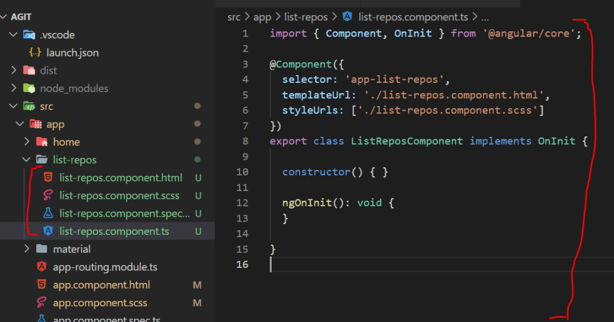Viewport: 614px width, 322px height.
Task: Click the Sass icon of list-repos.component.scss
Action: [47, 196]
